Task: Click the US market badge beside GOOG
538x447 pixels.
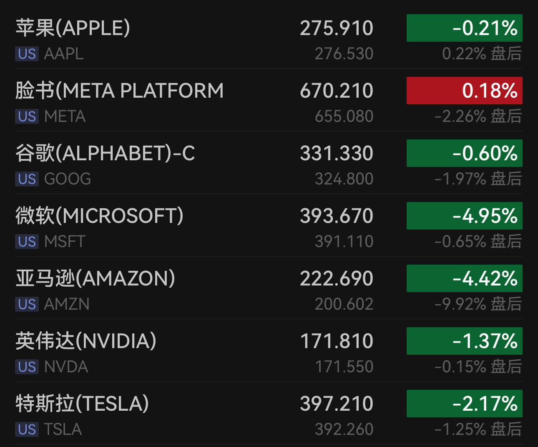Action: [x=27, y=179]
